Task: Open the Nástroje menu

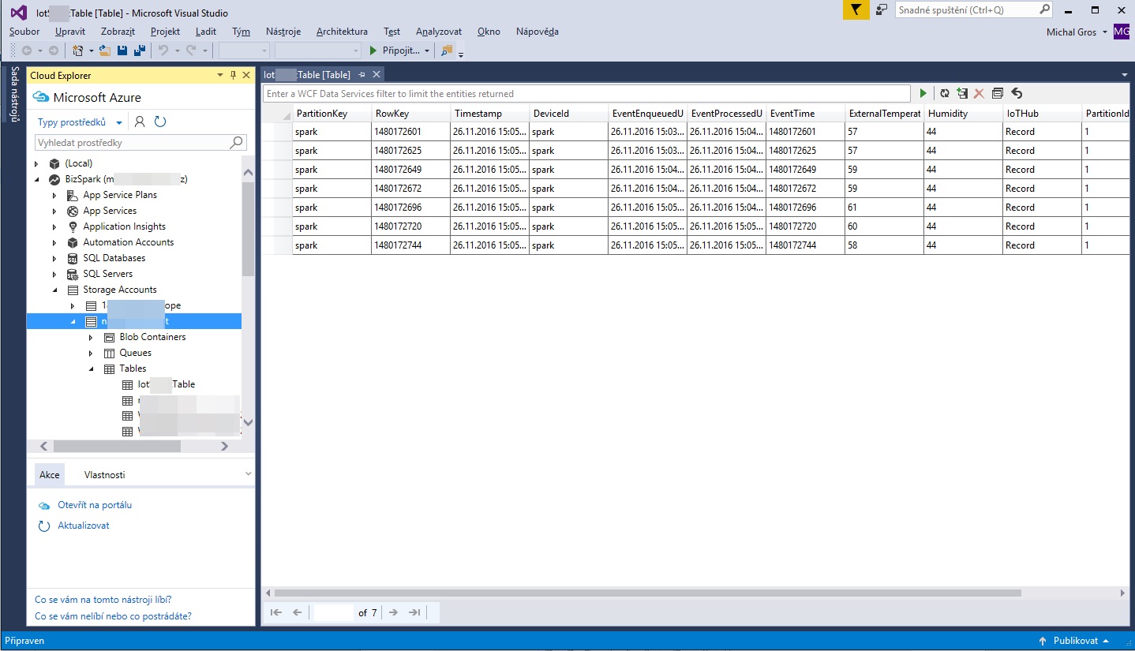Action: coord(283,32)
